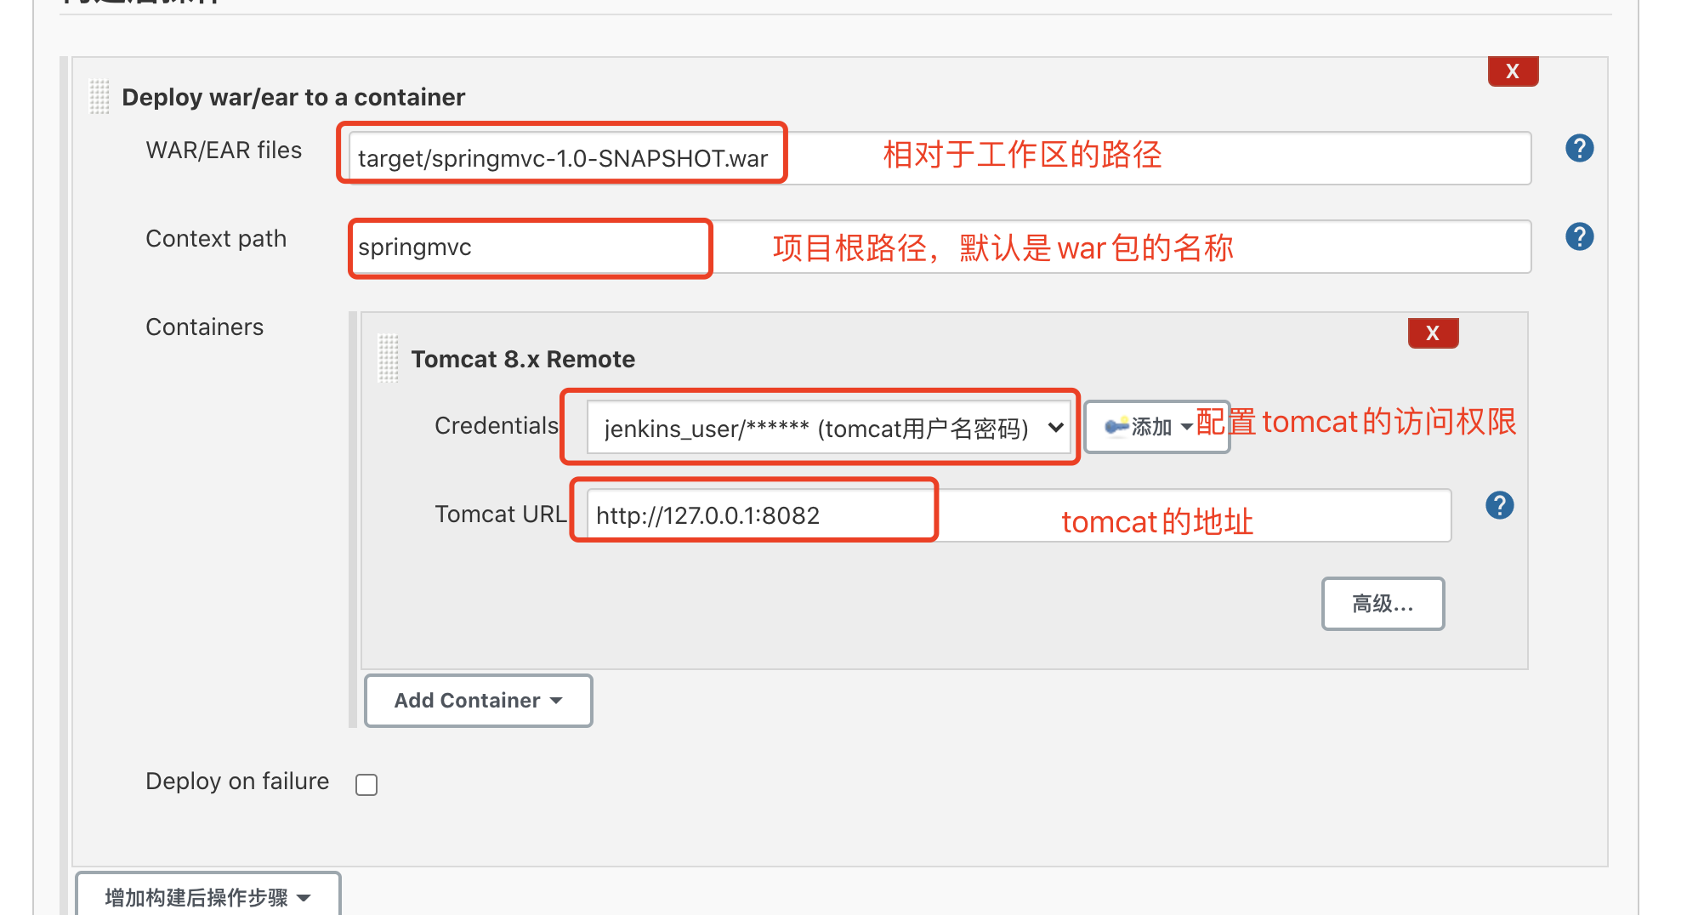Open the Credentials jenkins_user dropdown
The height and width of the screenshot is (915, 1704).
tap(826, 428)
